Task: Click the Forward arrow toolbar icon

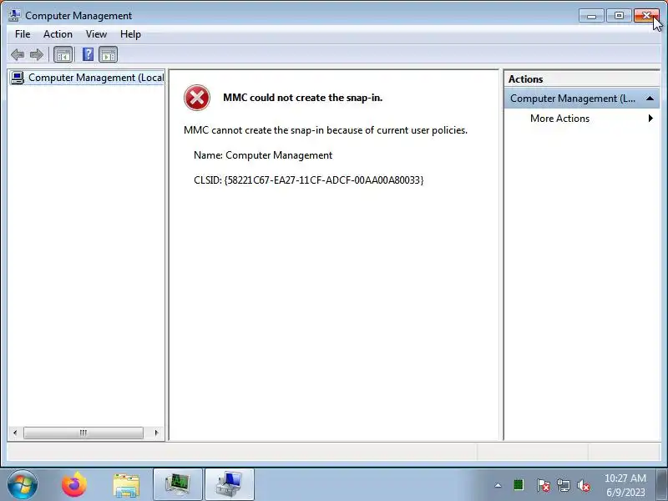Action: coord(37,54)
